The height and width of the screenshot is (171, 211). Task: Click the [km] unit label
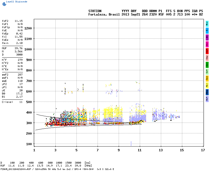[x=87, y=163]
